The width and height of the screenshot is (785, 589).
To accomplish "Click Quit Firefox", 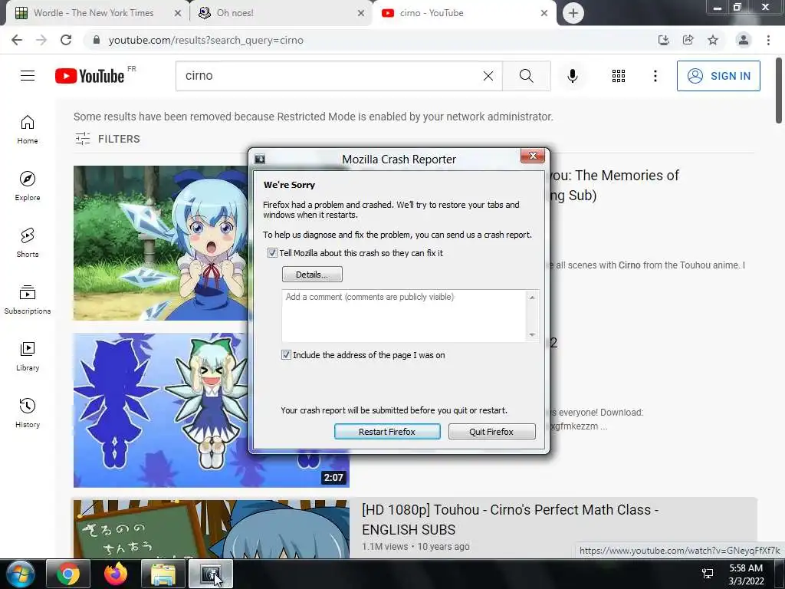I will click(491, 432).
